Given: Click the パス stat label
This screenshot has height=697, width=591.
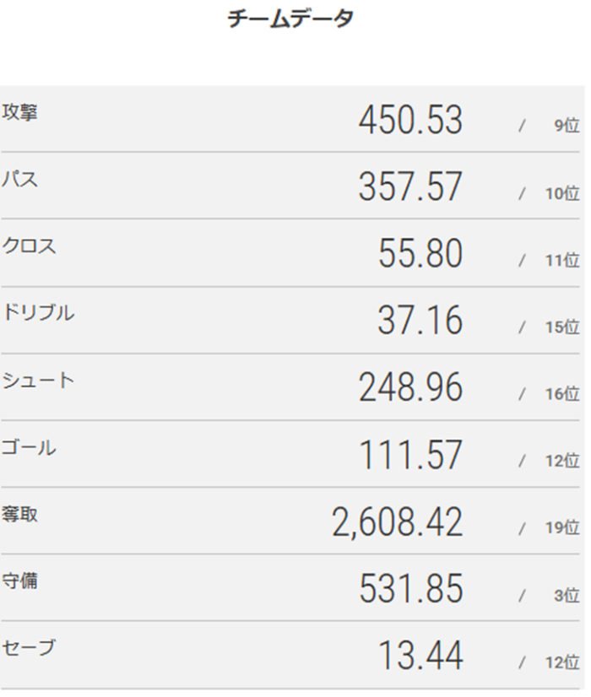Looking at the screenshot, I should (19, 179).
